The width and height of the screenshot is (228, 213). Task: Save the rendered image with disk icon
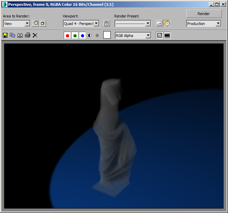(5, 35)
